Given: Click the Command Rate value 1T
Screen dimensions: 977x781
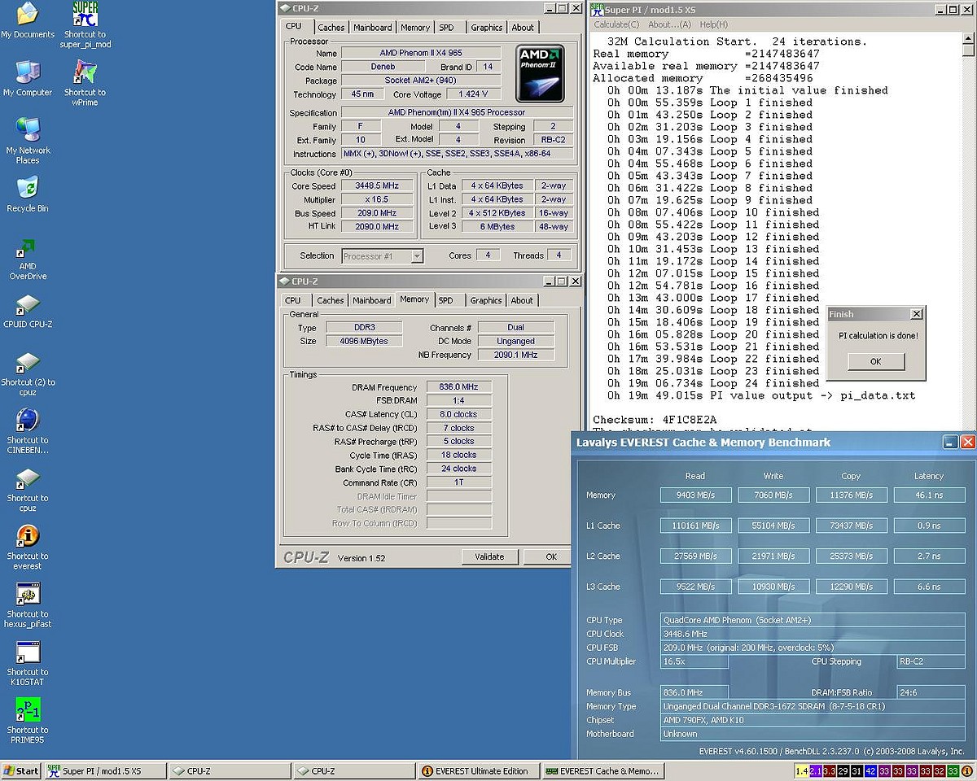Looking at the screenshot, I should 459,482.
